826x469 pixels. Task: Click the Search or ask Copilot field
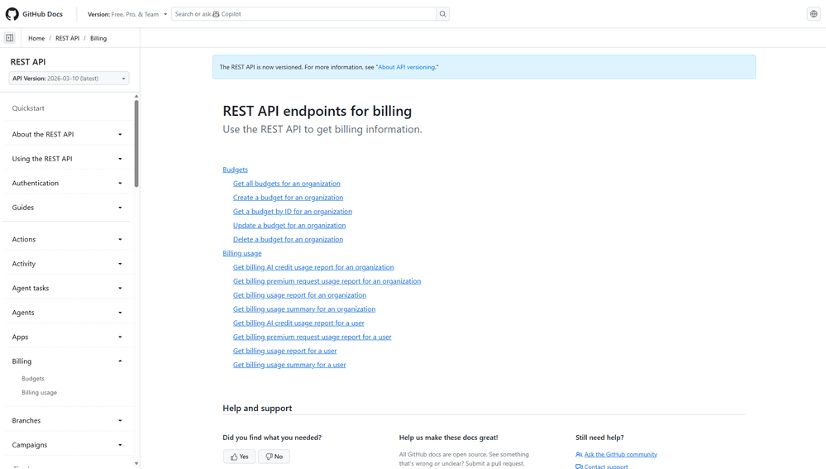click(x=303, y=14)
